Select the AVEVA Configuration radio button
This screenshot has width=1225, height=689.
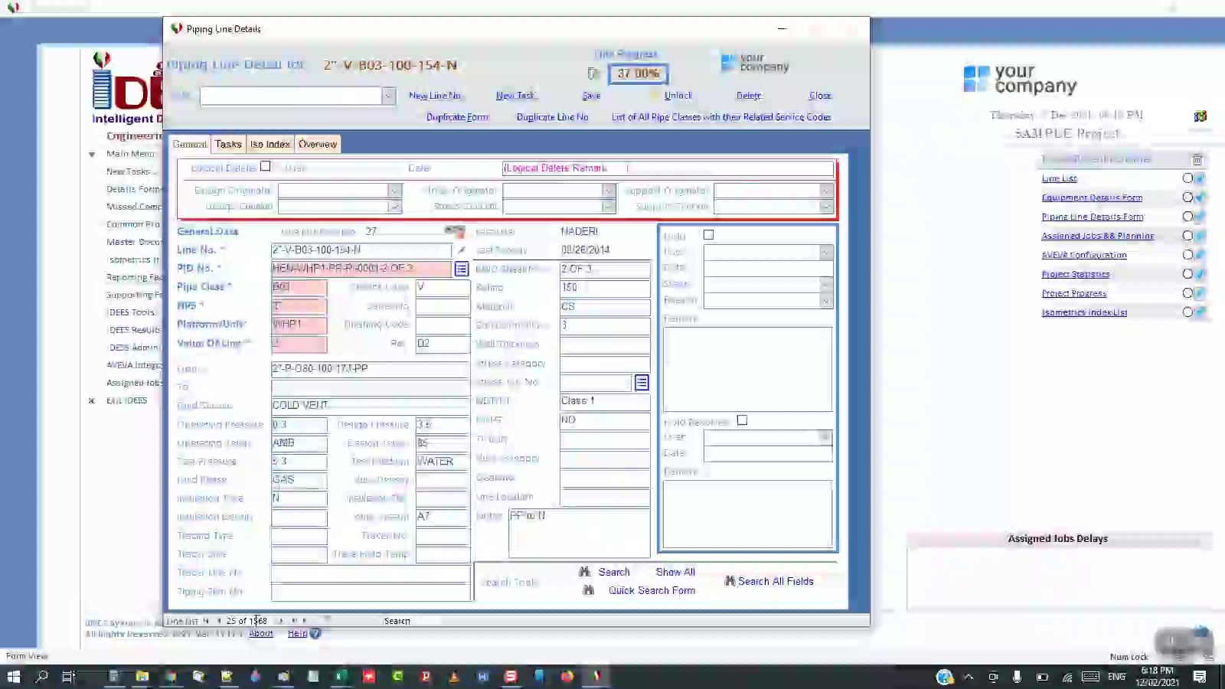(1187, 255)
